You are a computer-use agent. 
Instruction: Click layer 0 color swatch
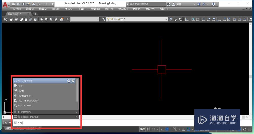[122, 19]
